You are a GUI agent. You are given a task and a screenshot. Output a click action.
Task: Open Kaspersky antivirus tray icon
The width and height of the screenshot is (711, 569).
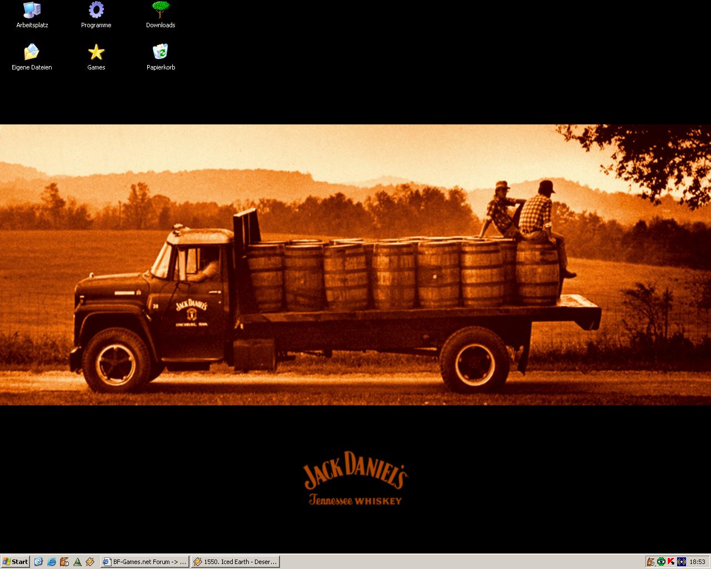click(x=671, y=562)
